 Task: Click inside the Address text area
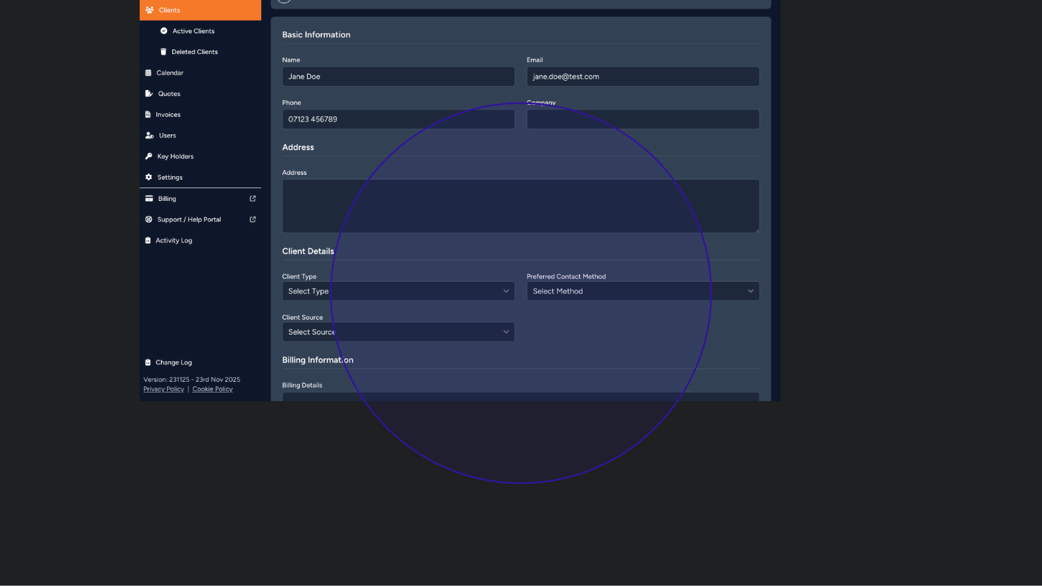coord(520,206)
